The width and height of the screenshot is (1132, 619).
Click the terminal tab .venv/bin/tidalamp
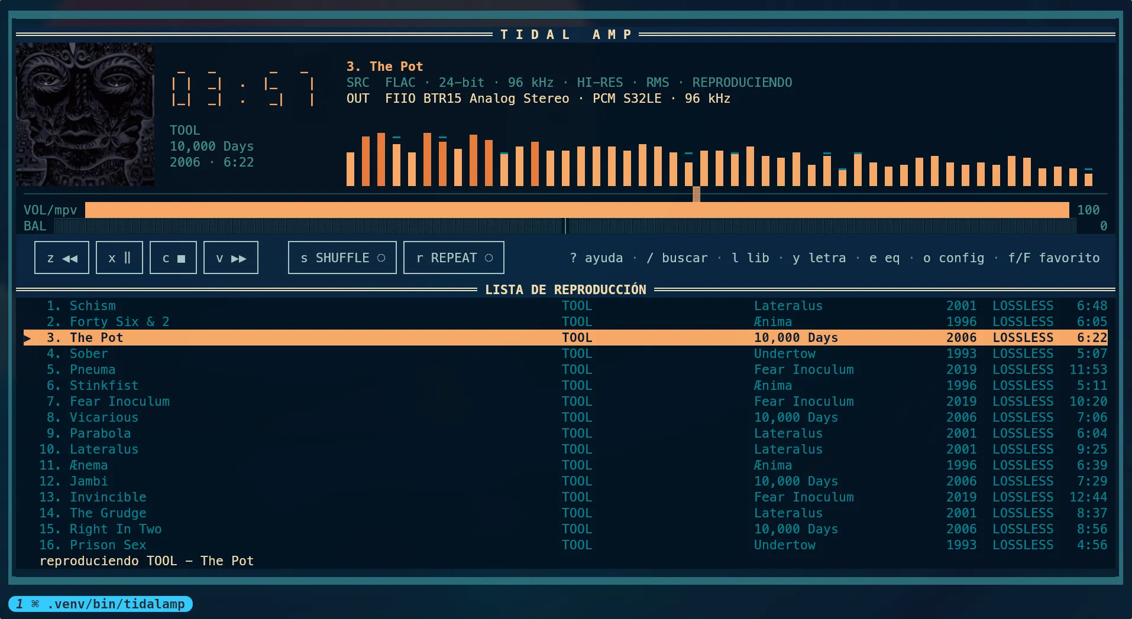[101, 604]
